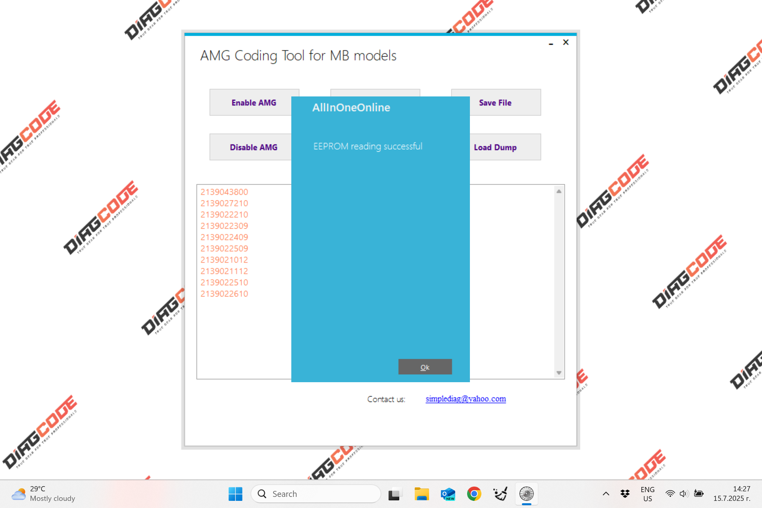
Task: Select list entry 2139022509
Action: point(224,248)
